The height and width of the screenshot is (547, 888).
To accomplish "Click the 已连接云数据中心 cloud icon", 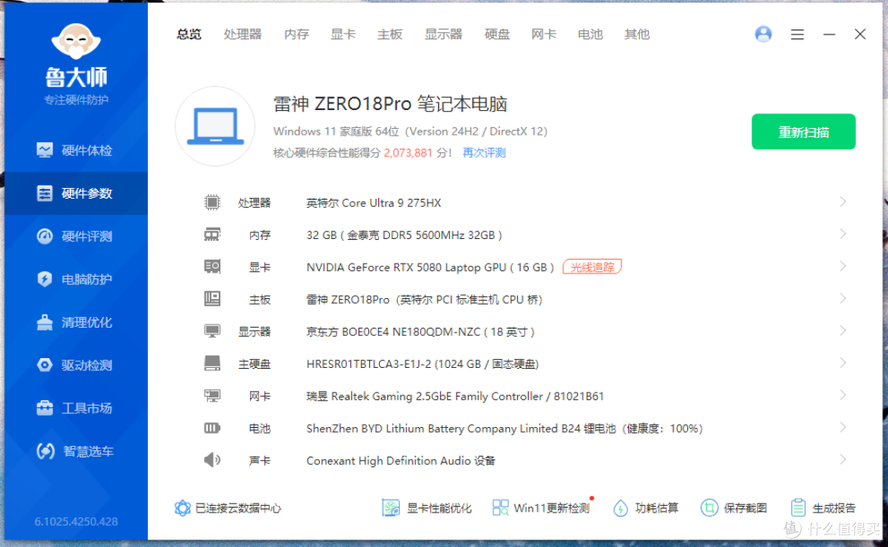I will click(x=183, y=508).
